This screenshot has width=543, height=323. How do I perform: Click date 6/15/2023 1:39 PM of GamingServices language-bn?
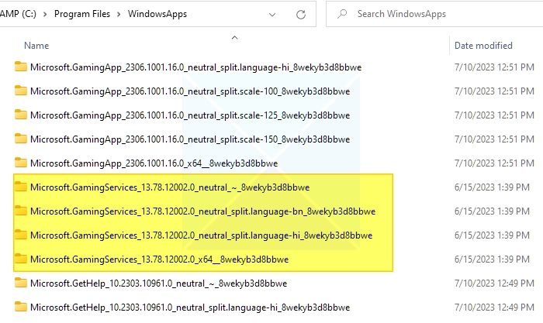[x=492, y=211]
